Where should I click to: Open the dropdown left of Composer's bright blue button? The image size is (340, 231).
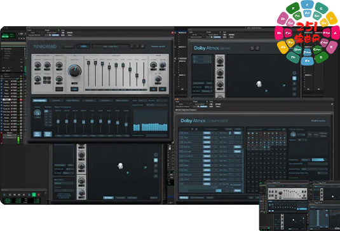(x=306, y=160)
